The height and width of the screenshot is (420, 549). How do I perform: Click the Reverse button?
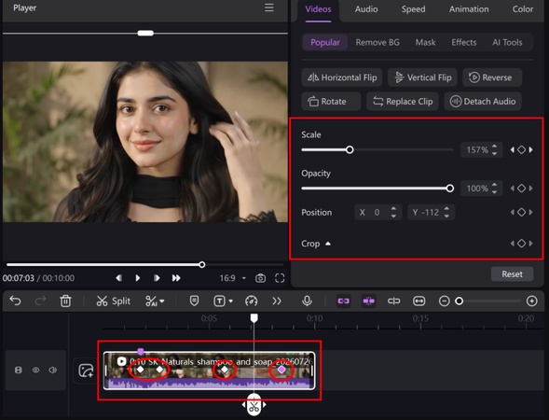point(492,77)
